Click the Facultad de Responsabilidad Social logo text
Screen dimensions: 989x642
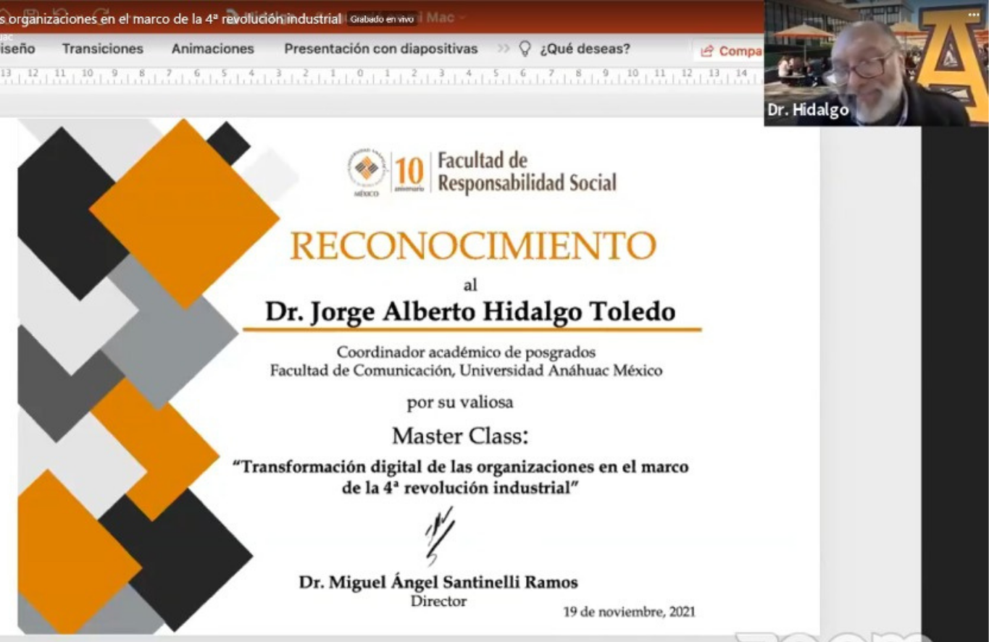527,172
